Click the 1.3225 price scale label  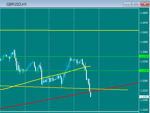144,90
